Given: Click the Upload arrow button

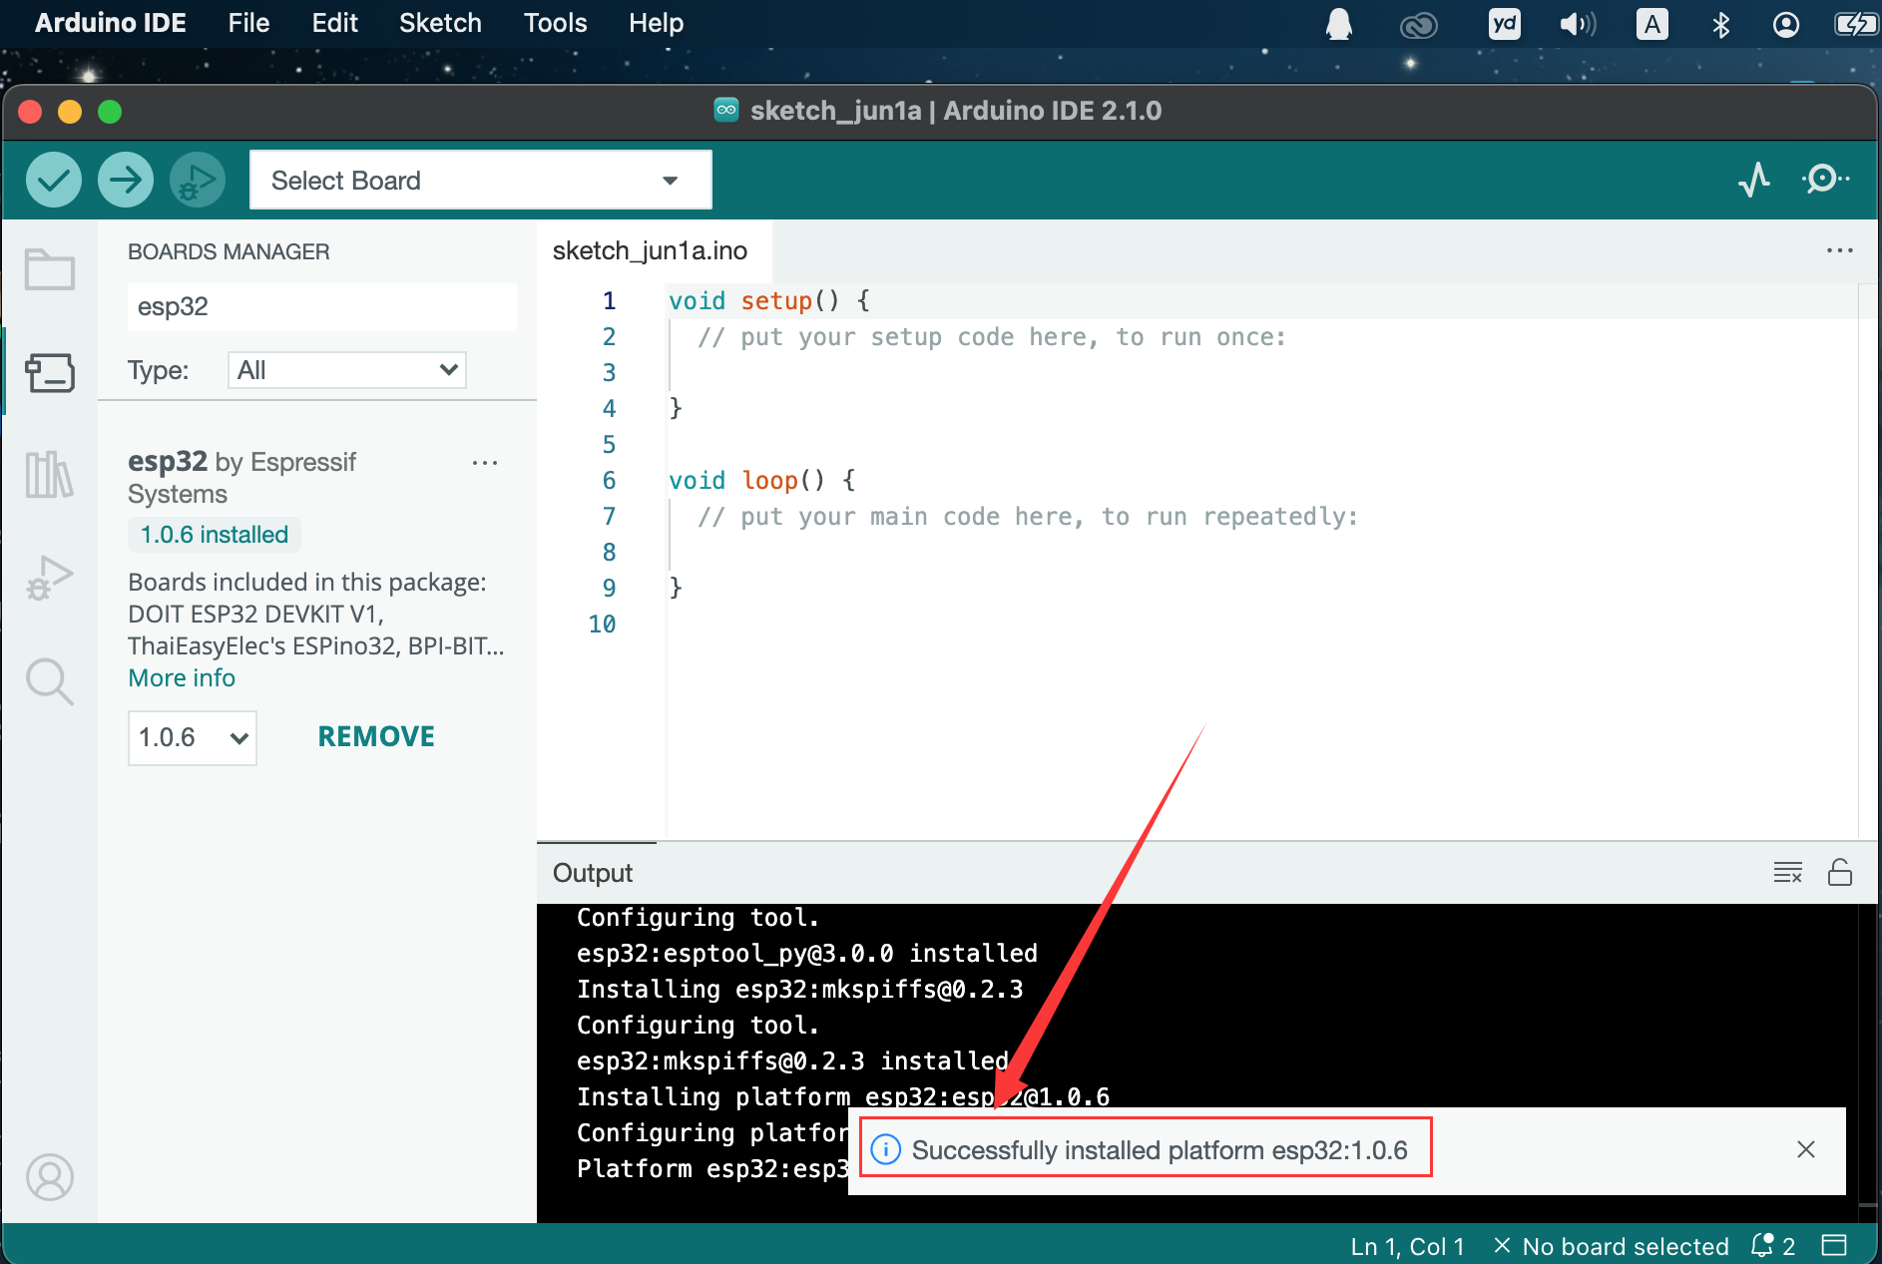Looking at the screenshot, I should coord(126,180).
